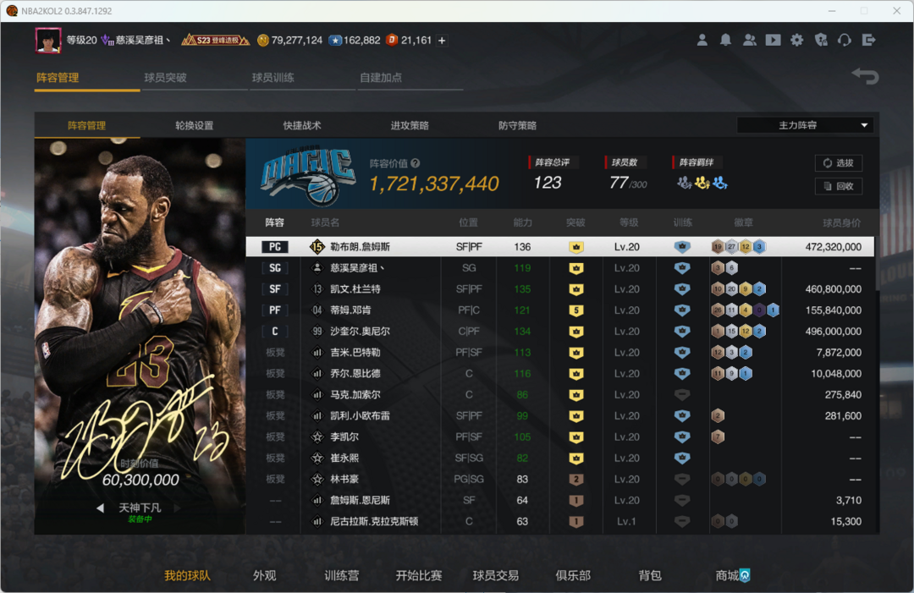Click the breakthrough badge 5 for 蒂姆.邓肯

click(576, 310)
